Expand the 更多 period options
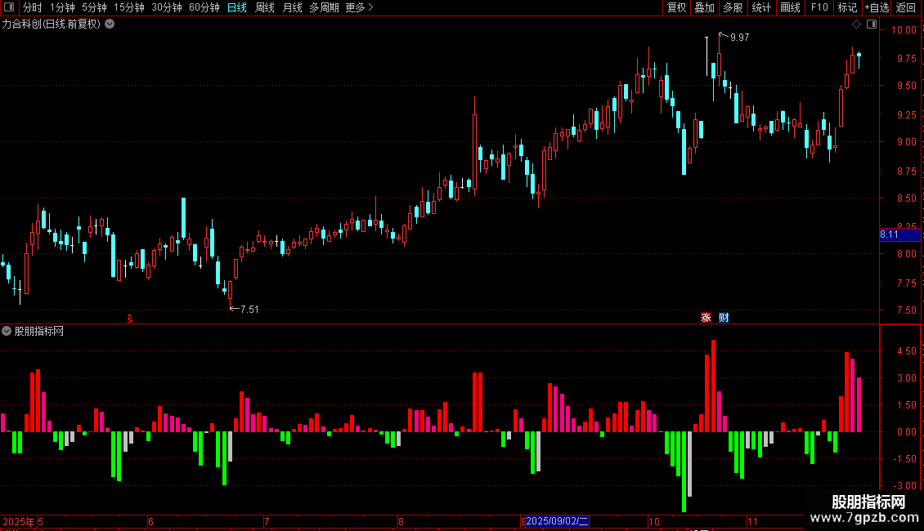This screenshot has width=924, height=531. click(359, 7)
